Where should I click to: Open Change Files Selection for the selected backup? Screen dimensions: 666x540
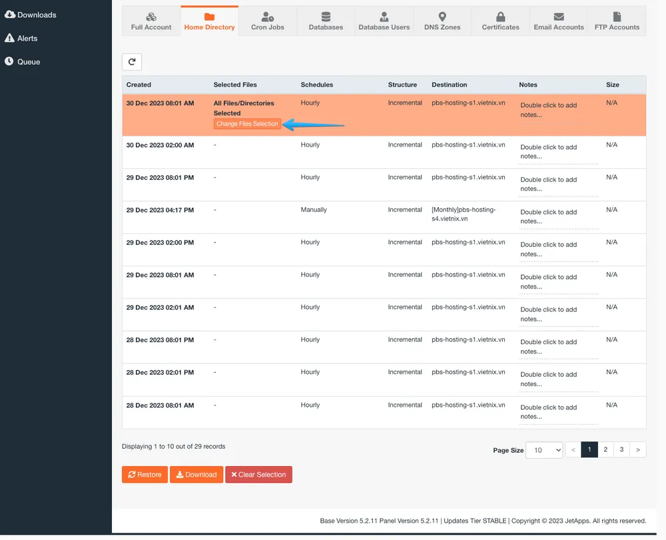click(247, 124)
